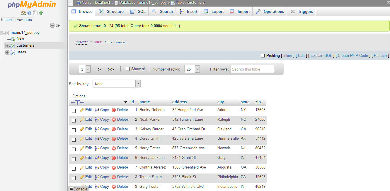Click the Inline edit link
The width and height of the screenshot is (390, 191).
click(x=288, y=55)
